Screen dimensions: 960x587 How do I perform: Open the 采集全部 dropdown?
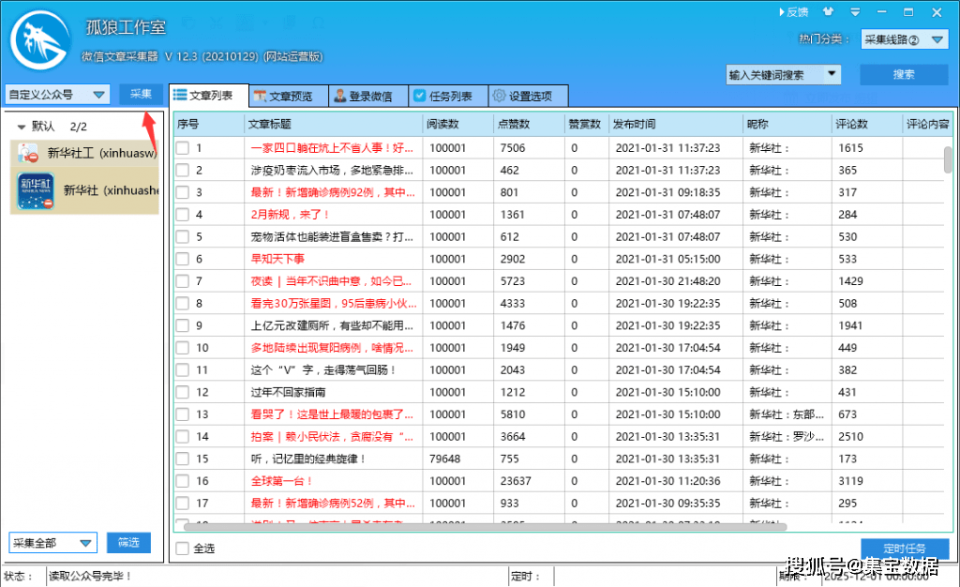tap(52, 543)
